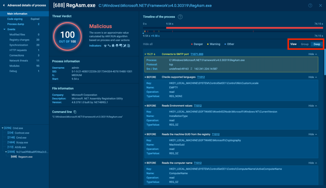
Task: Toggle the Danger events filter
Action: click(x=197, y=44)
